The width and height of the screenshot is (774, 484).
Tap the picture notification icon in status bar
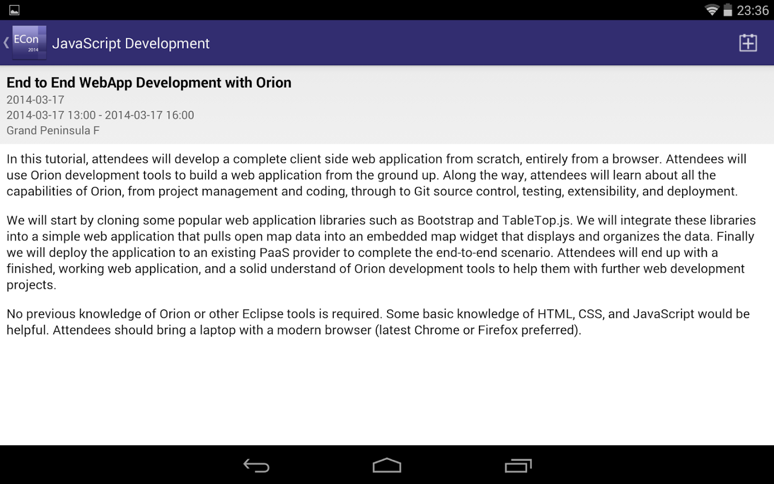(15, 10)
